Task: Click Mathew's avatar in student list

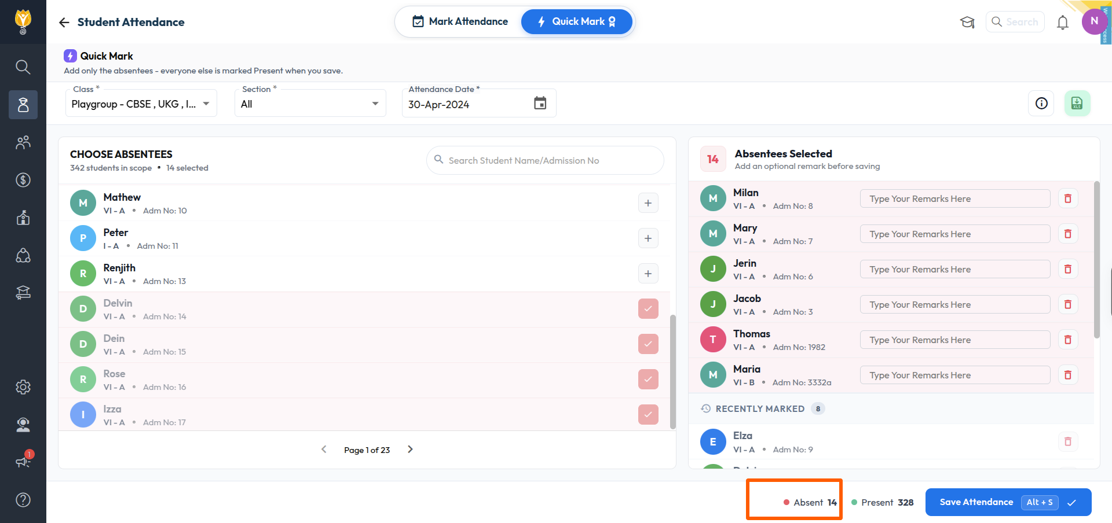Action: 83,203
